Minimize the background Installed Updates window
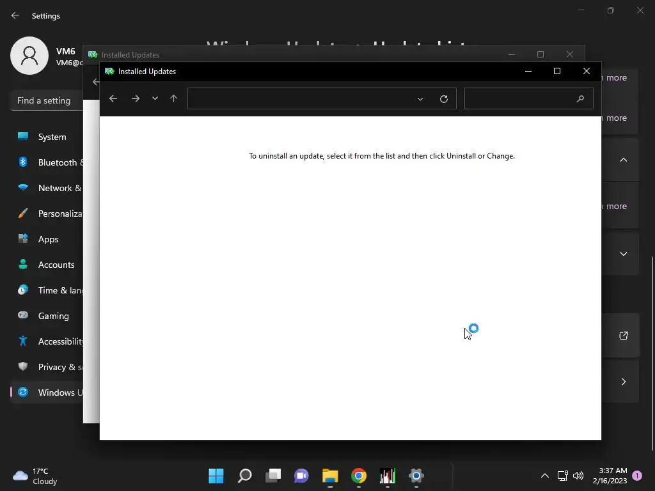The image size is (655, 491). point(511,54)
